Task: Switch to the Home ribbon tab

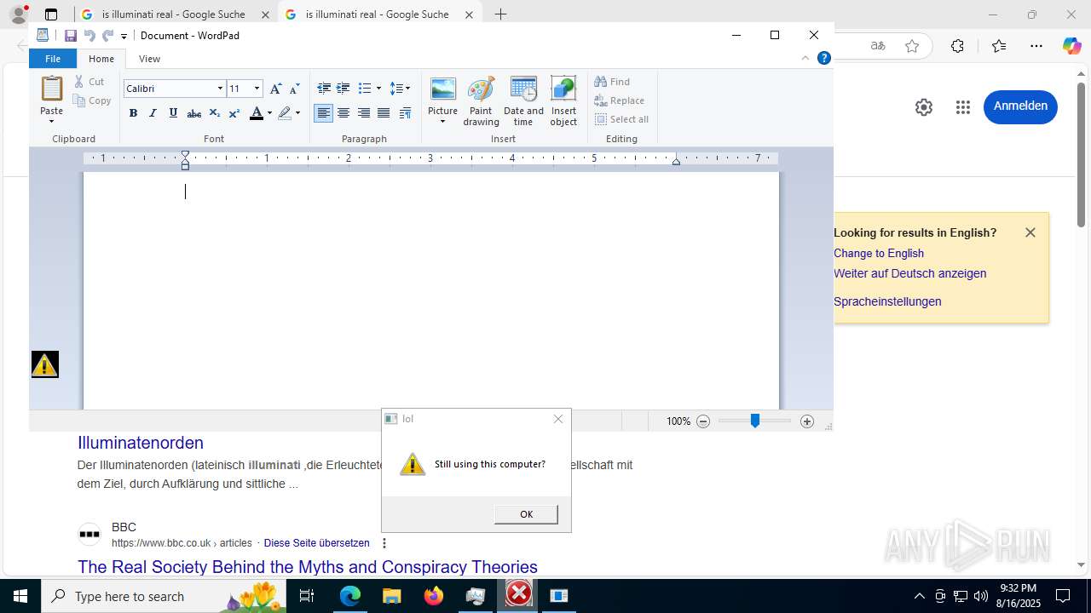Action: point(101,59)
